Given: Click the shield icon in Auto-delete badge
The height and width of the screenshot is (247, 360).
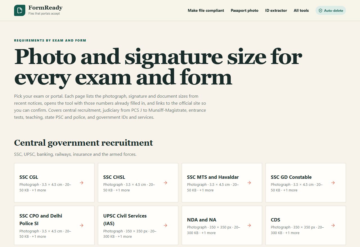Looking at the screenshot, I should (x=320, y=11).
